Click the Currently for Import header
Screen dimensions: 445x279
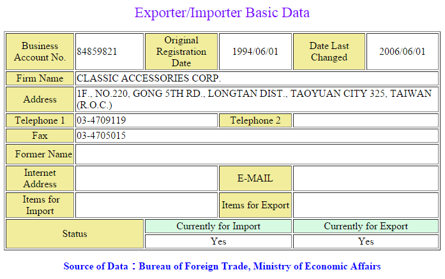click(x=218, y=226)
